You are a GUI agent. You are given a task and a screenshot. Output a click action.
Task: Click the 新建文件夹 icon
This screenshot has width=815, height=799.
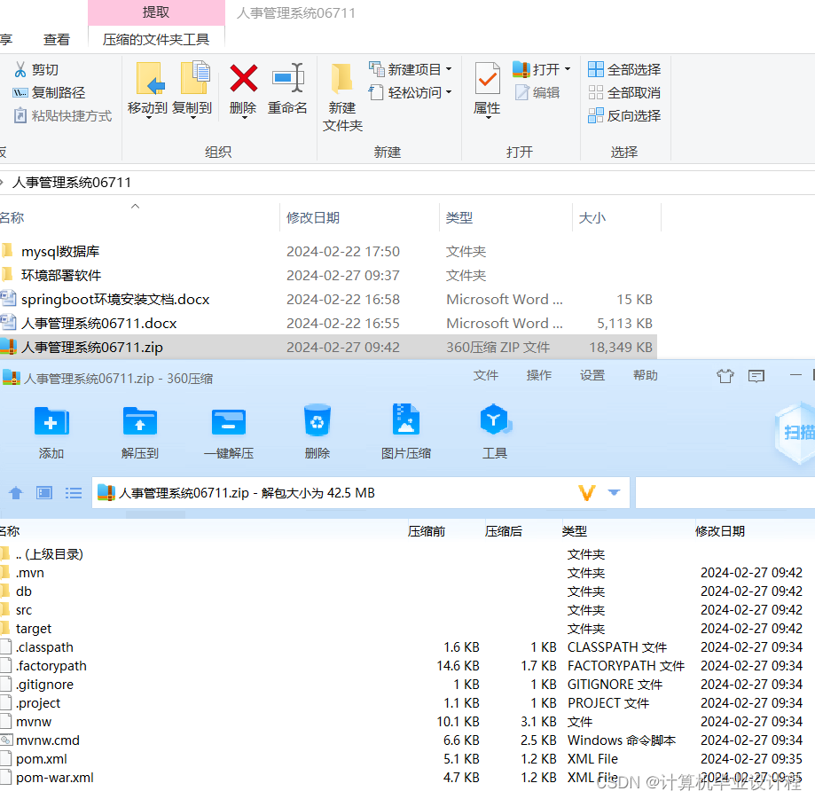coord(342,93)
